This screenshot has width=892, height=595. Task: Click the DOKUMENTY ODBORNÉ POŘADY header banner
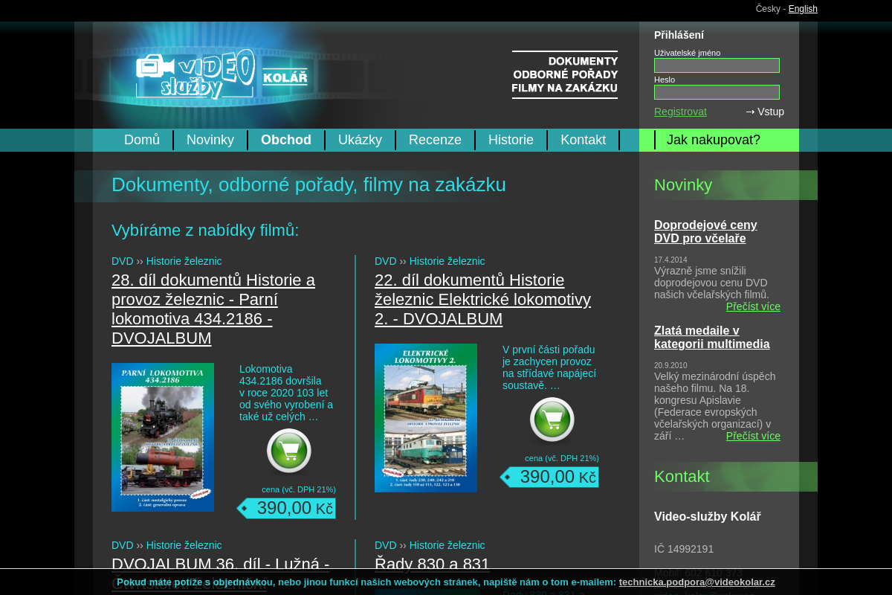pos(565,74)
